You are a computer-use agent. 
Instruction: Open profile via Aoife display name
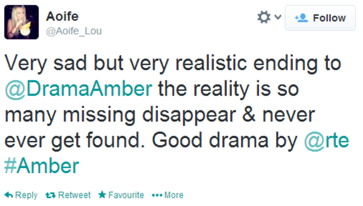tap(63, 16)
